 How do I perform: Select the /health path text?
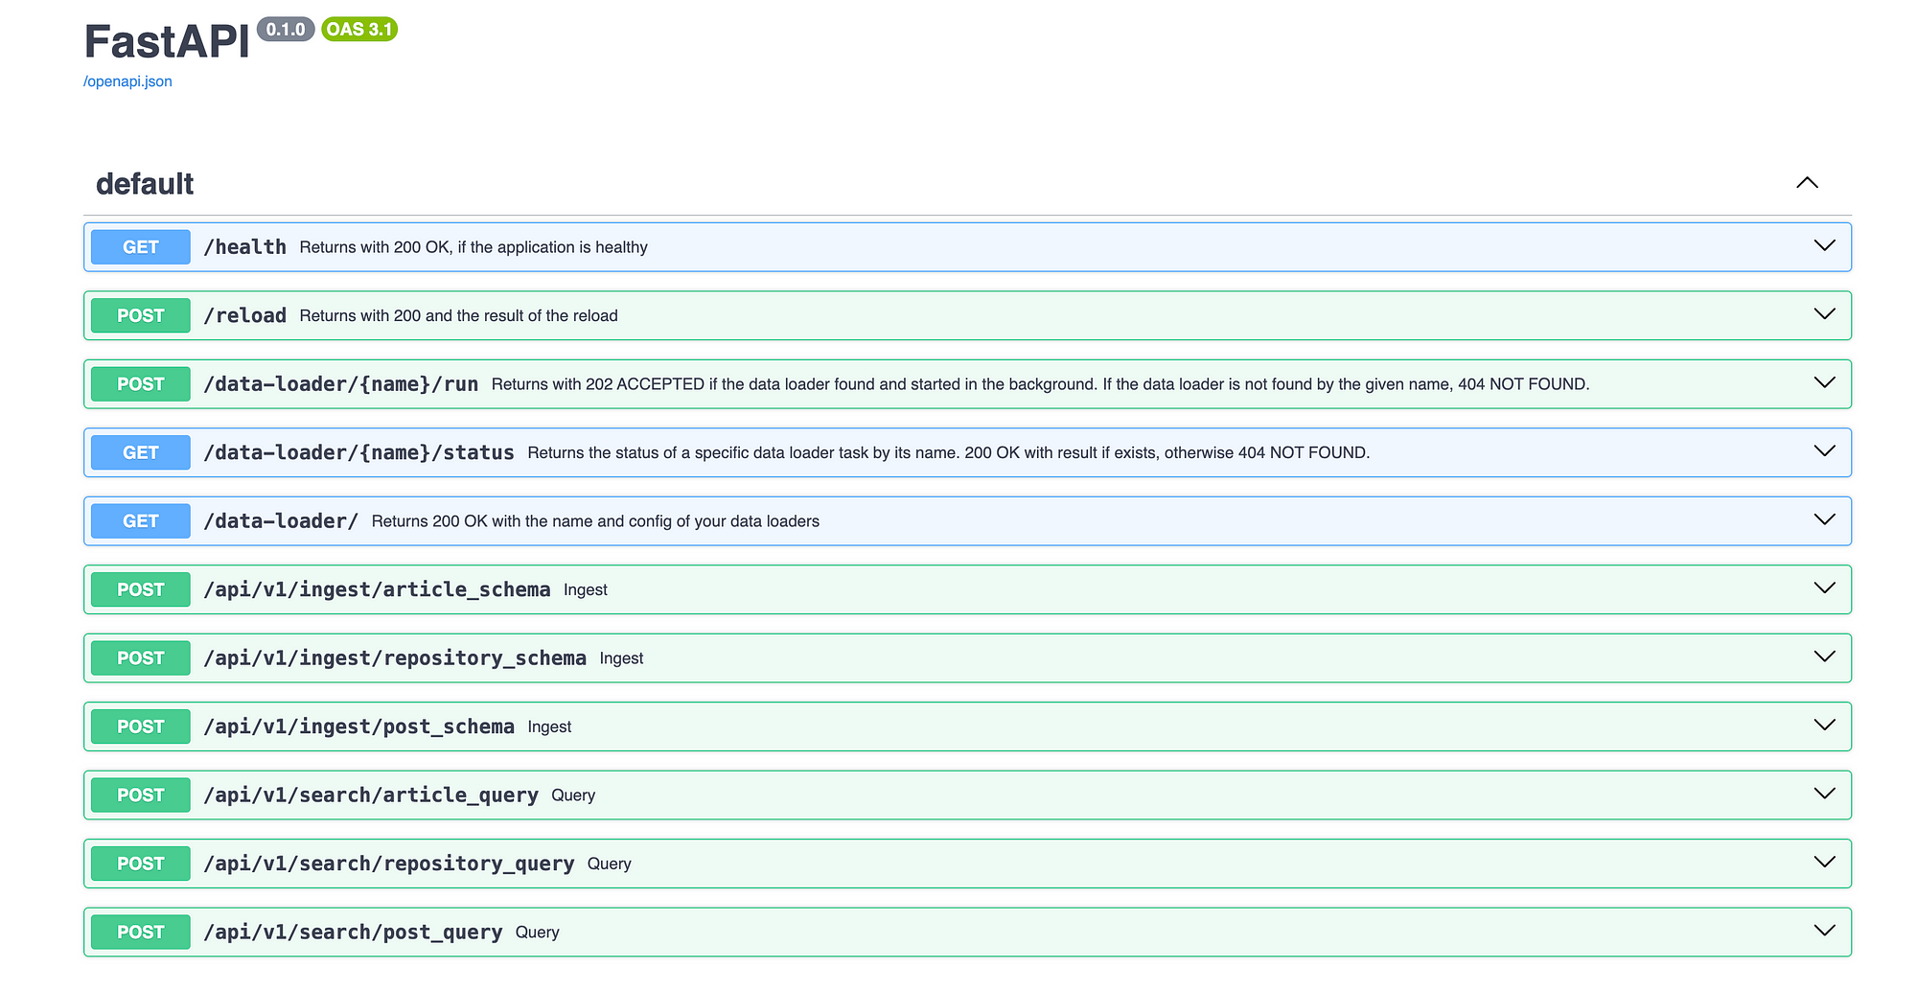(x=245, y=247)
